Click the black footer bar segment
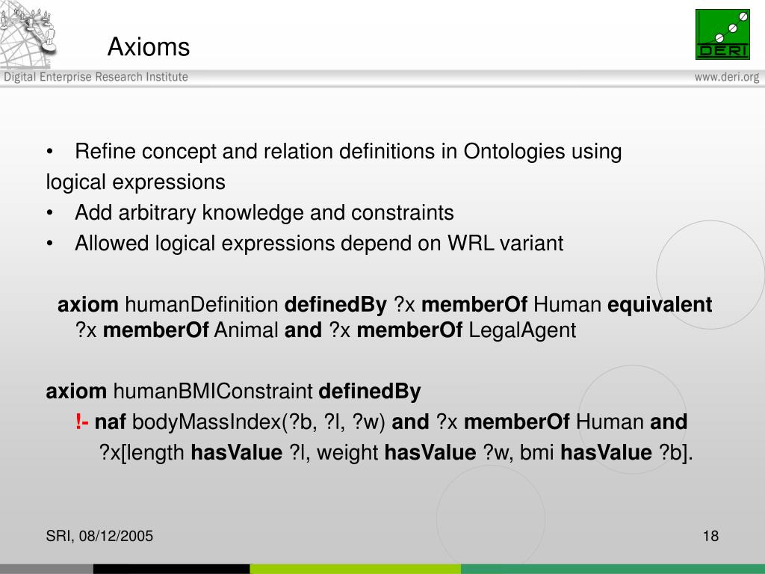 click(171, 569)
